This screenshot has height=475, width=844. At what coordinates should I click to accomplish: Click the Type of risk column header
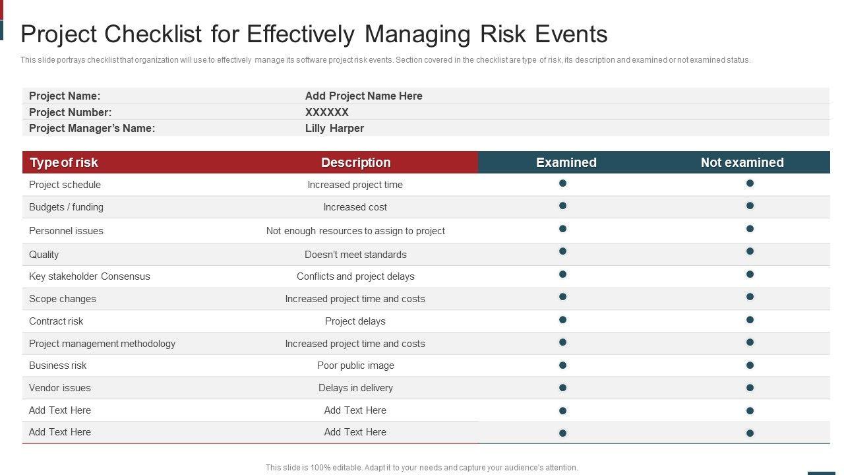coord(64,162)
